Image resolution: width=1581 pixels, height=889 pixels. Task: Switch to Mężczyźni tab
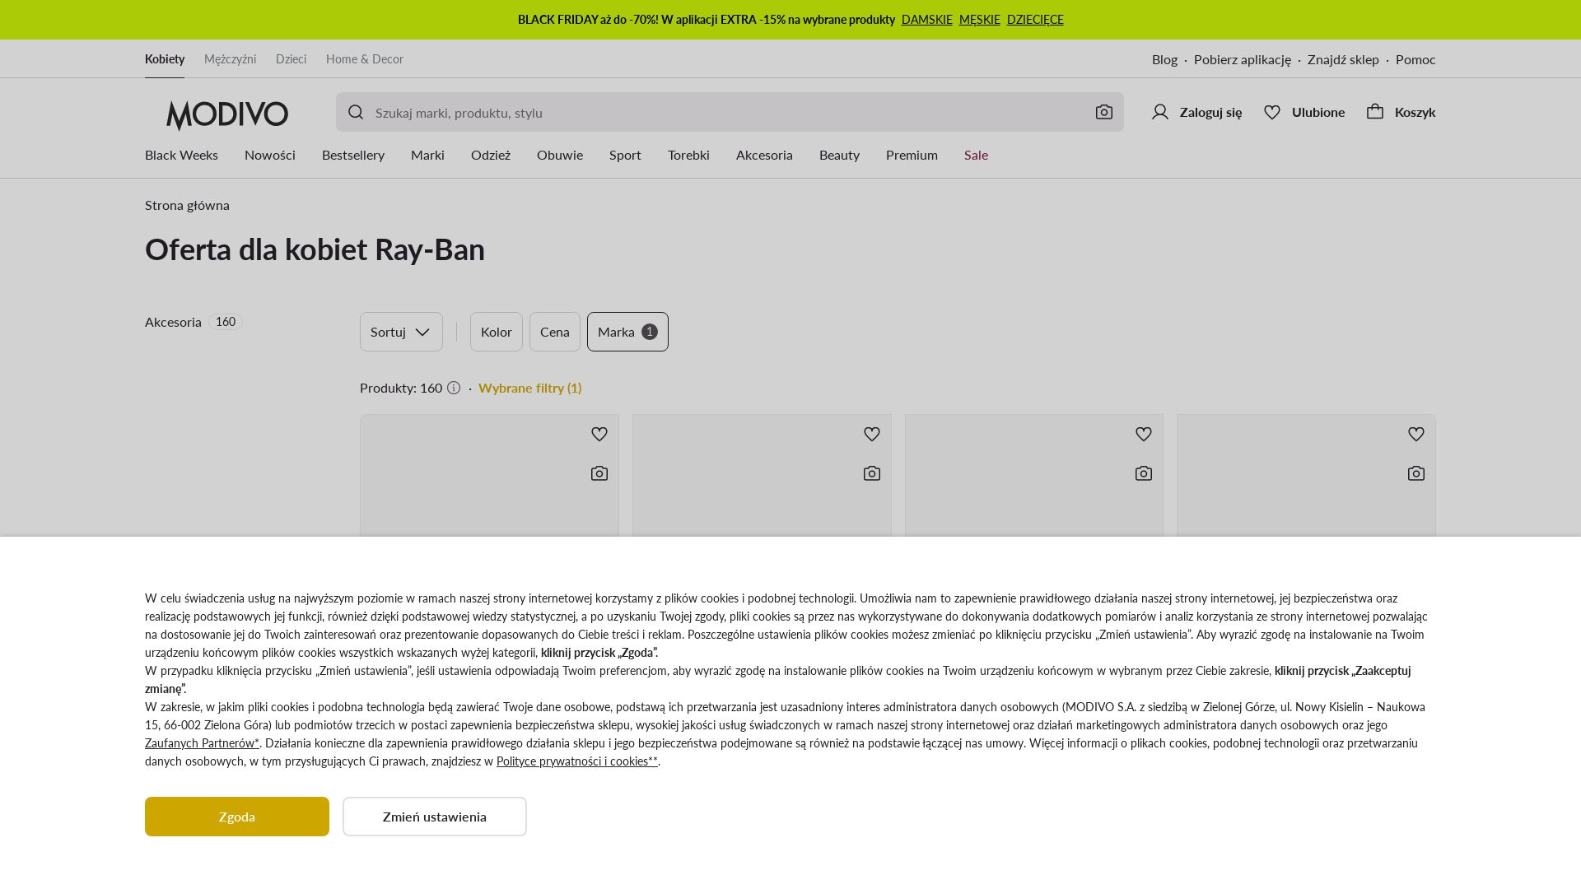coord(230,59)
